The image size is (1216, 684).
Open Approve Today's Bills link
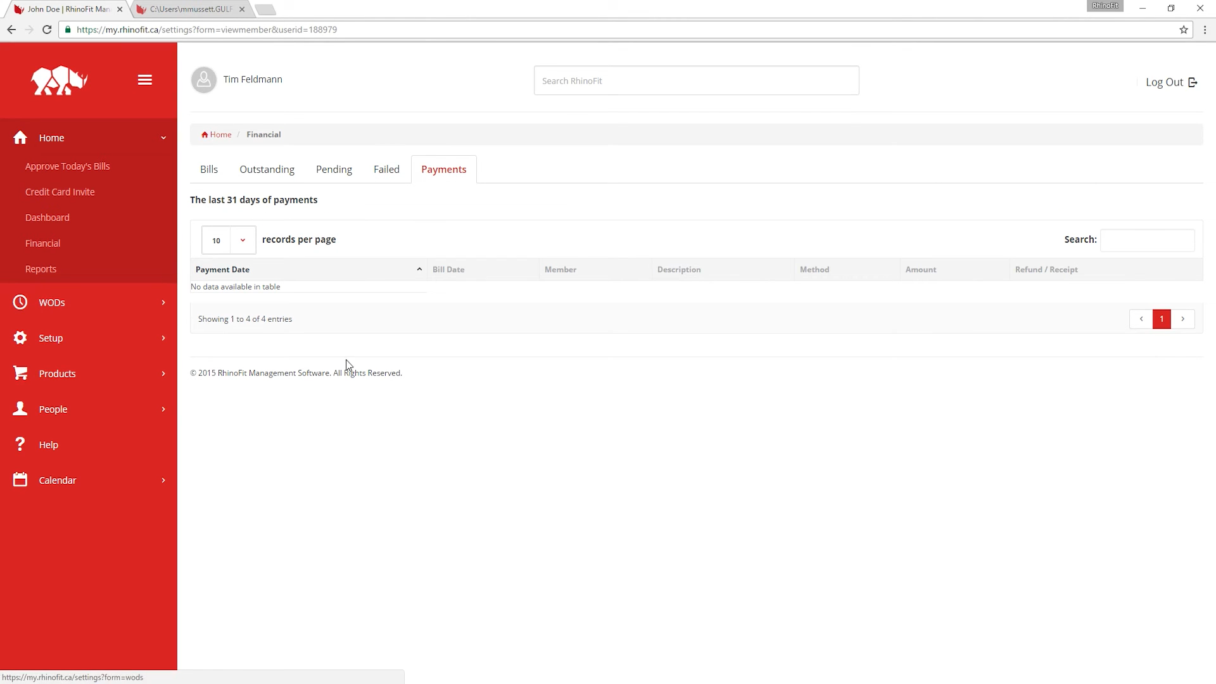[68, 166]
